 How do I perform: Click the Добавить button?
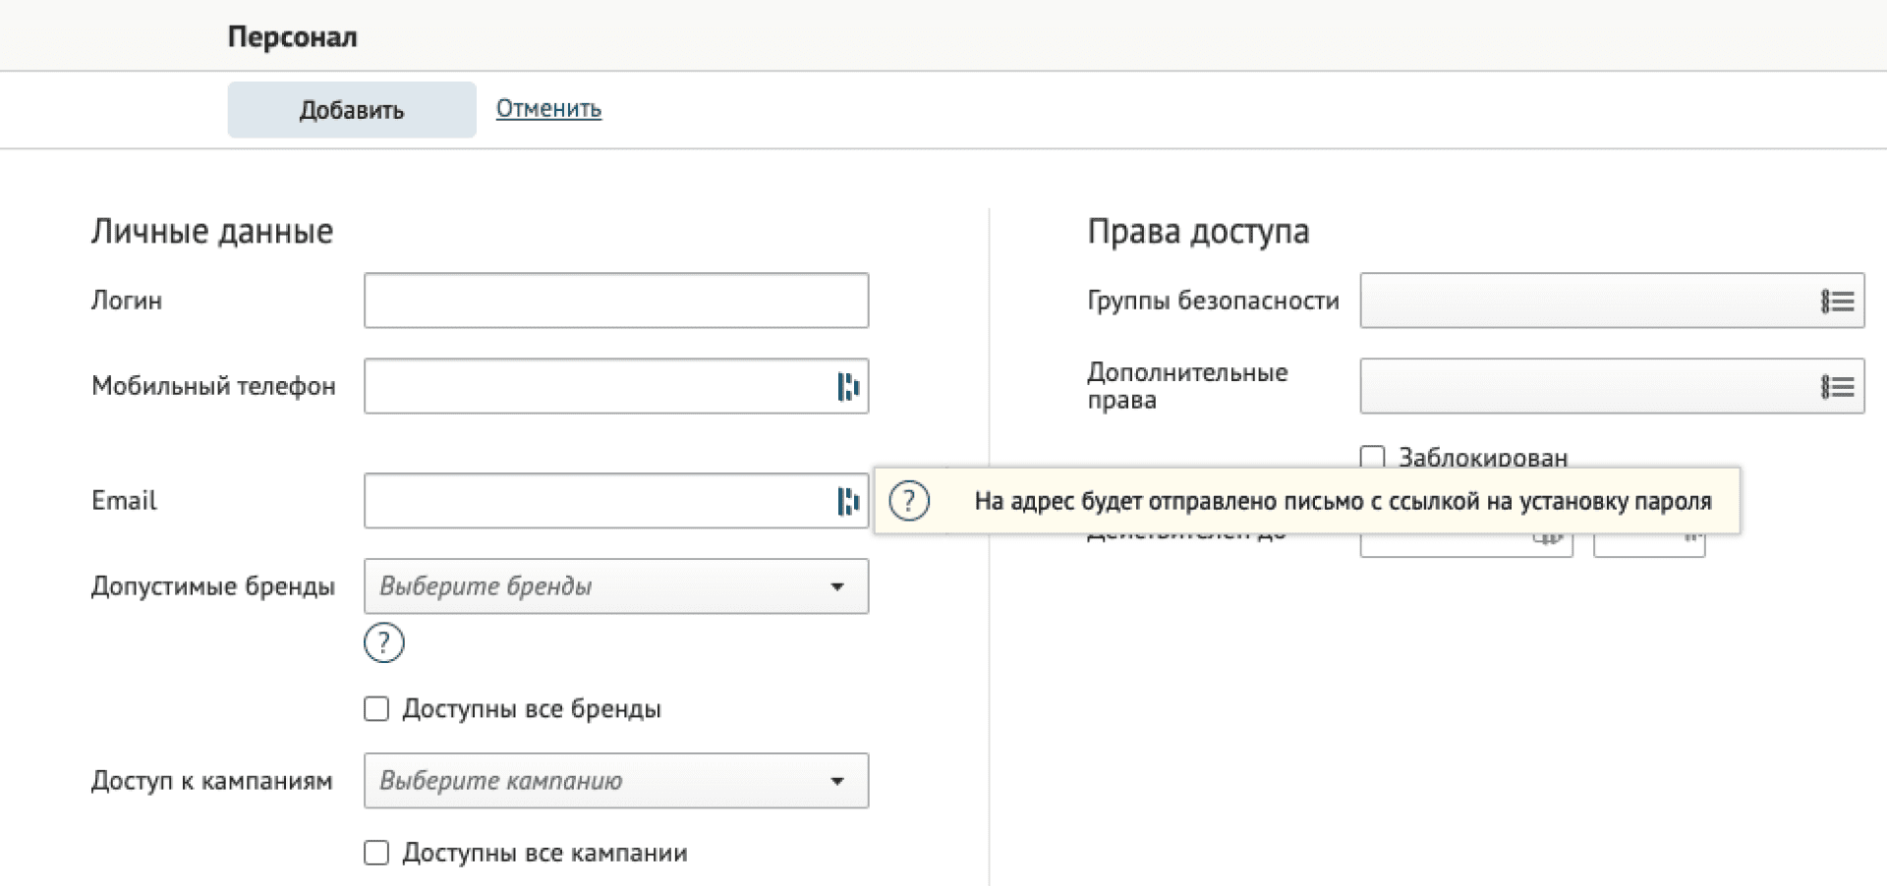point(351,110)
